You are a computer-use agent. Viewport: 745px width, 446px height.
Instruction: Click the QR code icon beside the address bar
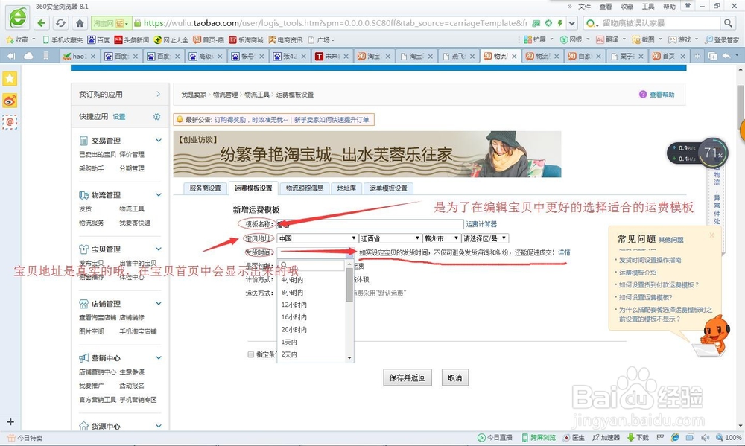[x=537, y=23]
